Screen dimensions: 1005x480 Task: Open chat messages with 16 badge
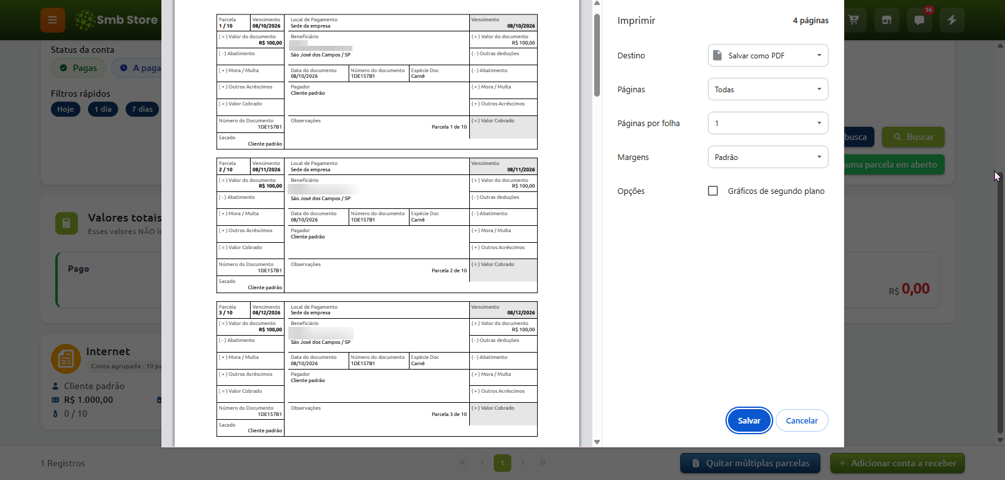click(920, 20)
